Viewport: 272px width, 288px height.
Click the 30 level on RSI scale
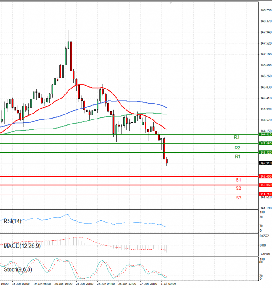261,226
